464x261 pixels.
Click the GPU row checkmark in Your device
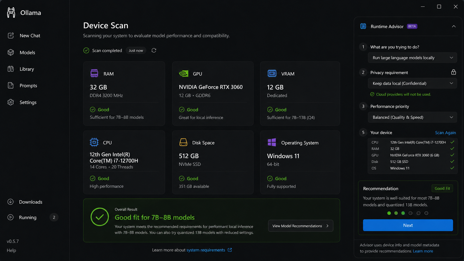coord(452,155)
